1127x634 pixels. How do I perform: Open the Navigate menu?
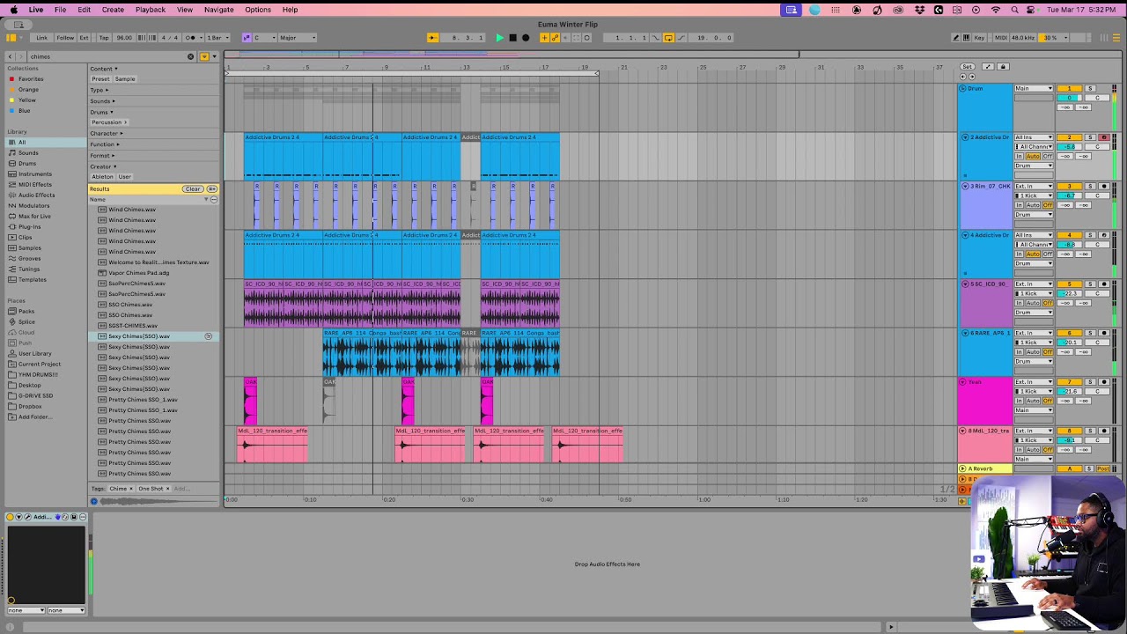[219, 10]
